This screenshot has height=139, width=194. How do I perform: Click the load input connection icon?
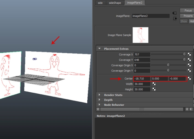(x=175, y=13)
